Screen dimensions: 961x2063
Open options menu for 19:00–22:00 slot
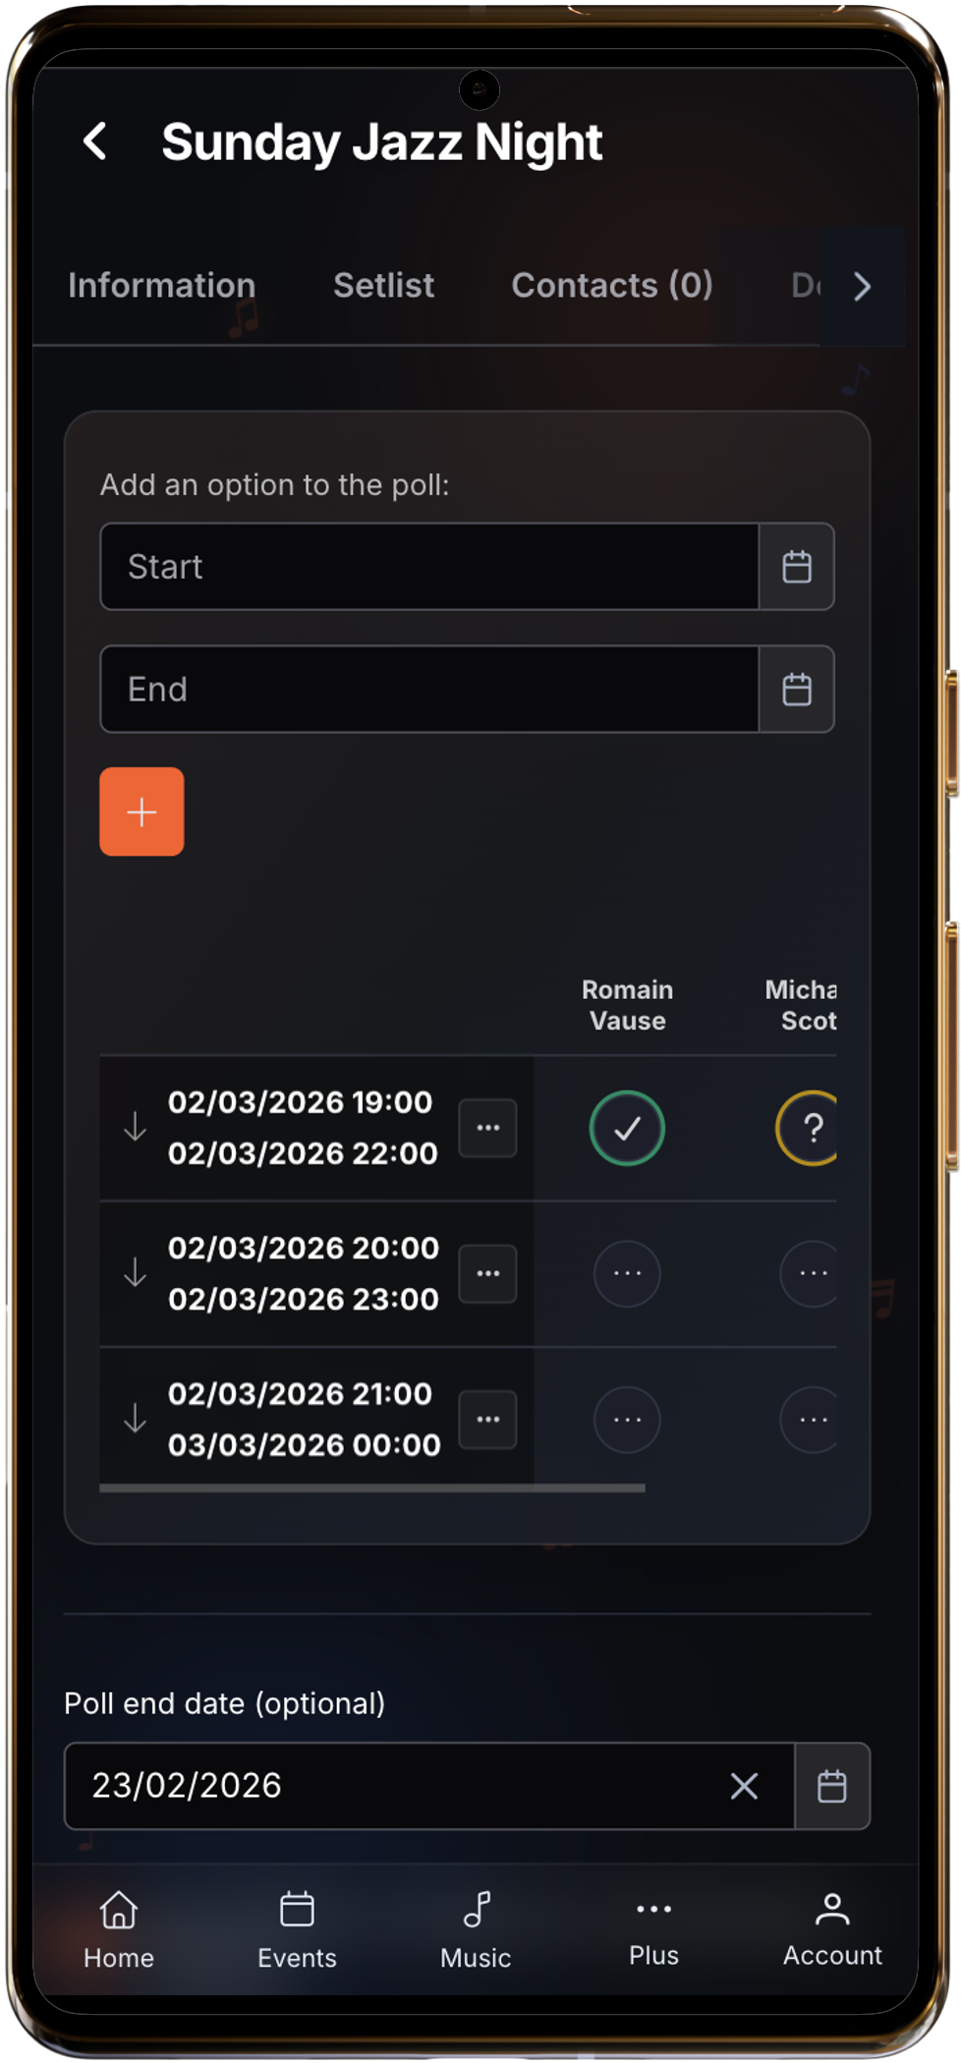(487, 1128)
